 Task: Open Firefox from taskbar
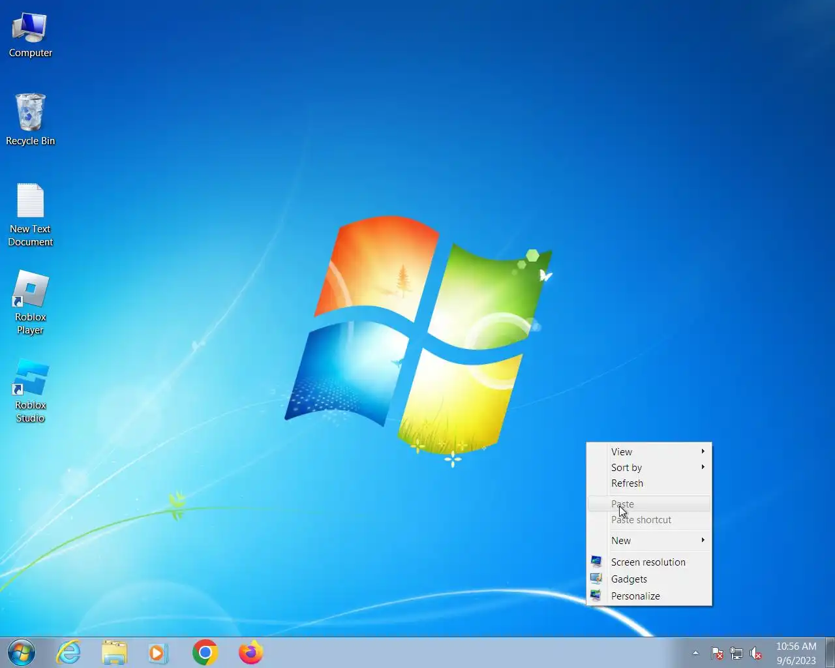(250, 652)
